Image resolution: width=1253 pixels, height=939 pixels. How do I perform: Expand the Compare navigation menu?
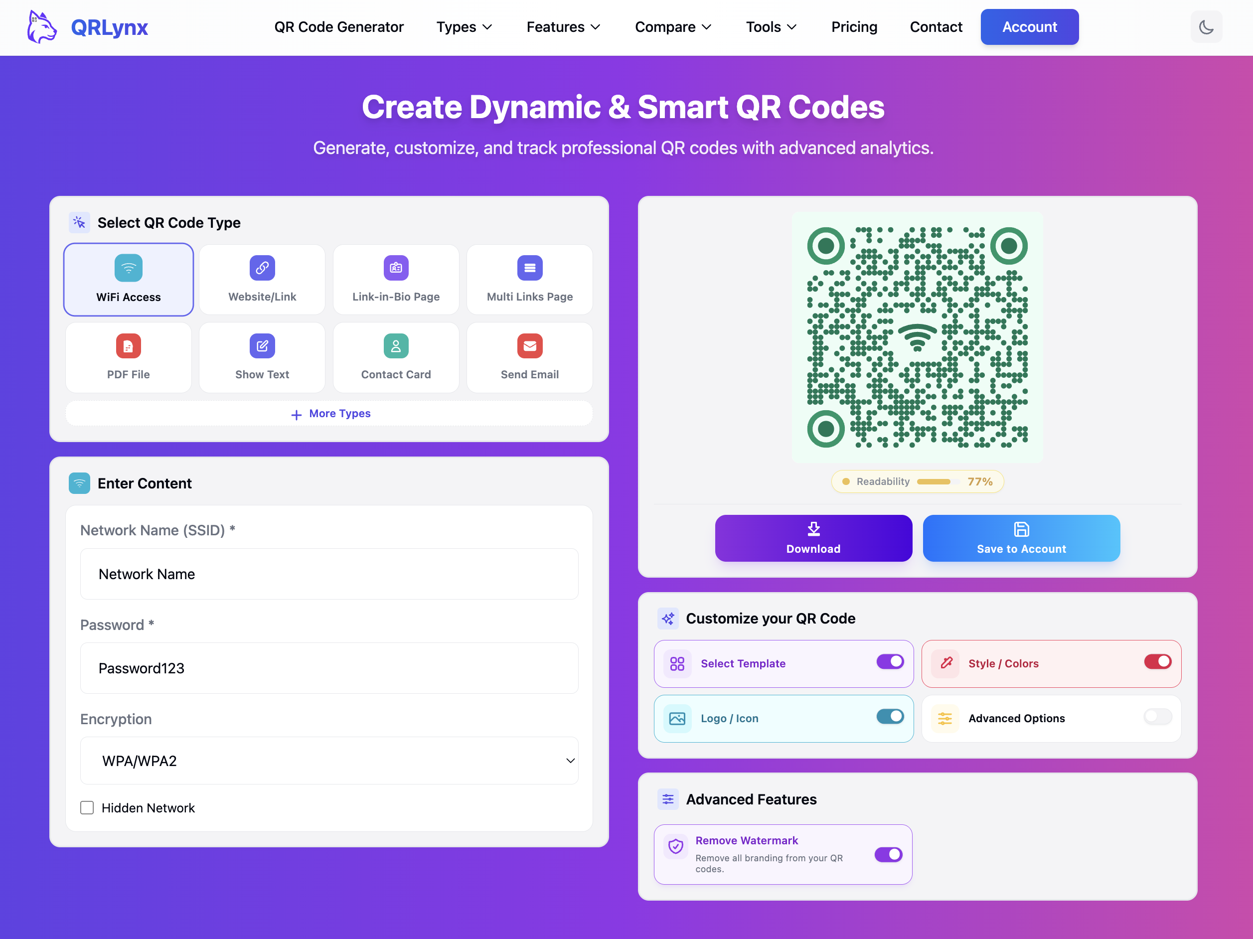click(672, 27)
